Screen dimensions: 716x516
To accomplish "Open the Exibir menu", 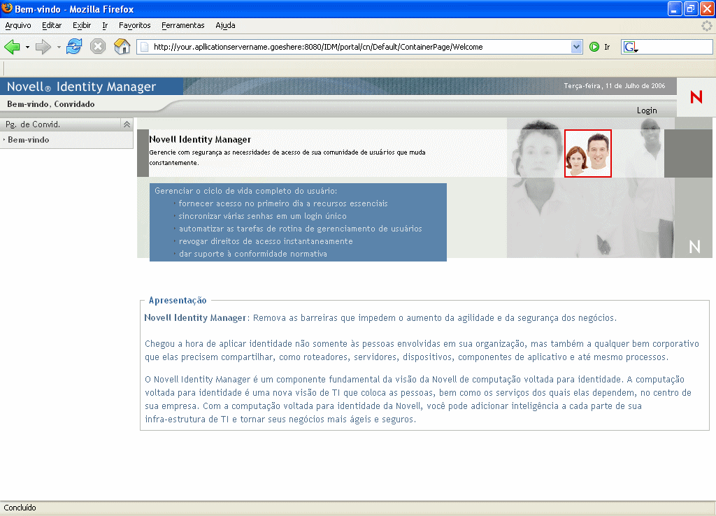I will tap(82, 26).
